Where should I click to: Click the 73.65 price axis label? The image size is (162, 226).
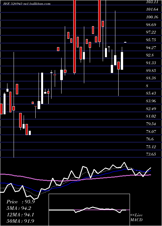[x=151, y=154]
